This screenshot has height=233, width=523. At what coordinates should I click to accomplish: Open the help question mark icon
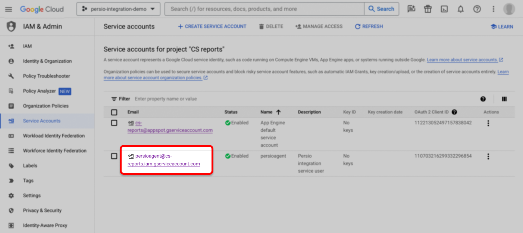[477, 9]
